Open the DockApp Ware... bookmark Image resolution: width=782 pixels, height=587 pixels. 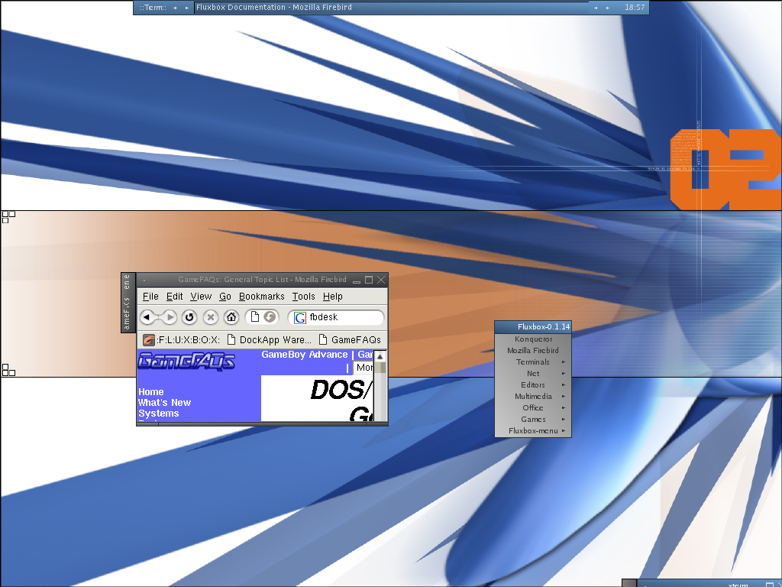(270, 340)
